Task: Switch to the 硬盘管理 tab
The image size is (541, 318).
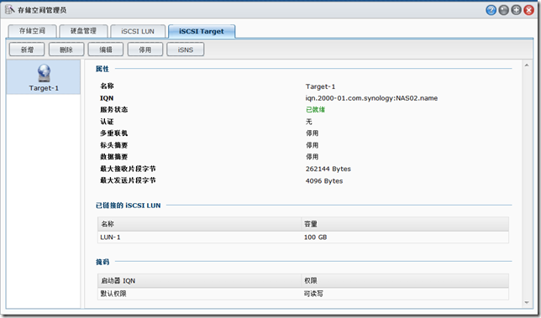Action: tap(83, 31)
